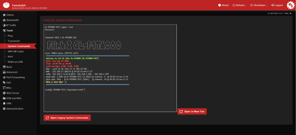This screenshot has height=135, width=296.
Task: Open WiFi QR Codes tool
Action: [x=16, y=51]
